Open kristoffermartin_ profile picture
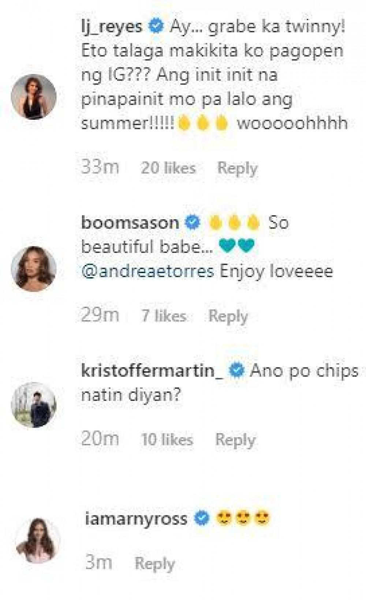The image size is (366, 600). coord(34,405)
